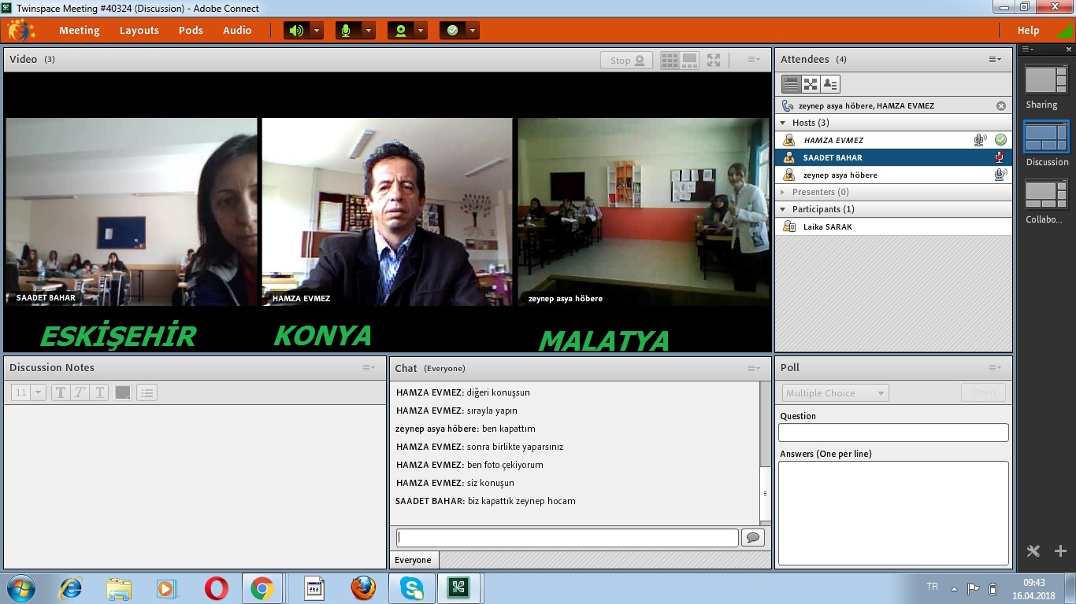Open the Pods menu
The height and width of the screenshot is (604, 1076).
pos(191,31)
